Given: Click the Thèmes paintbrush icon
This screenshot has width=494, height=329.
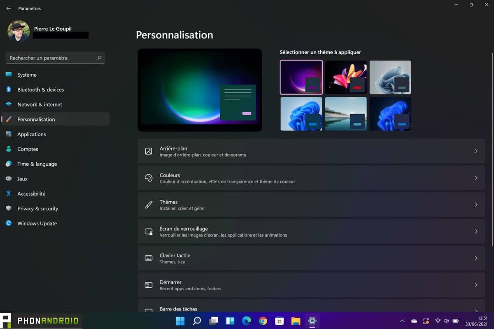Looking at the screenshot, I should [x=149, y=205].
